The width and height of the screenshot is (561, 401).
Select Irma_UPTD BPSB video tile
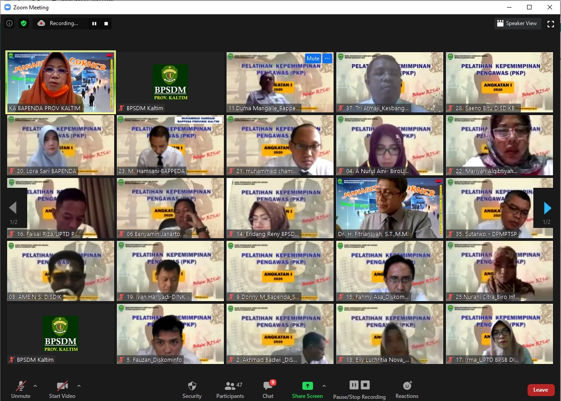tap(499, 334)
